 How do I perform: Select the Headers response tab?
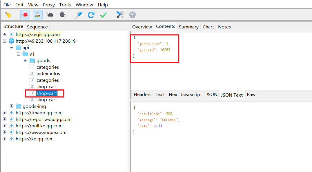[142, 94]
